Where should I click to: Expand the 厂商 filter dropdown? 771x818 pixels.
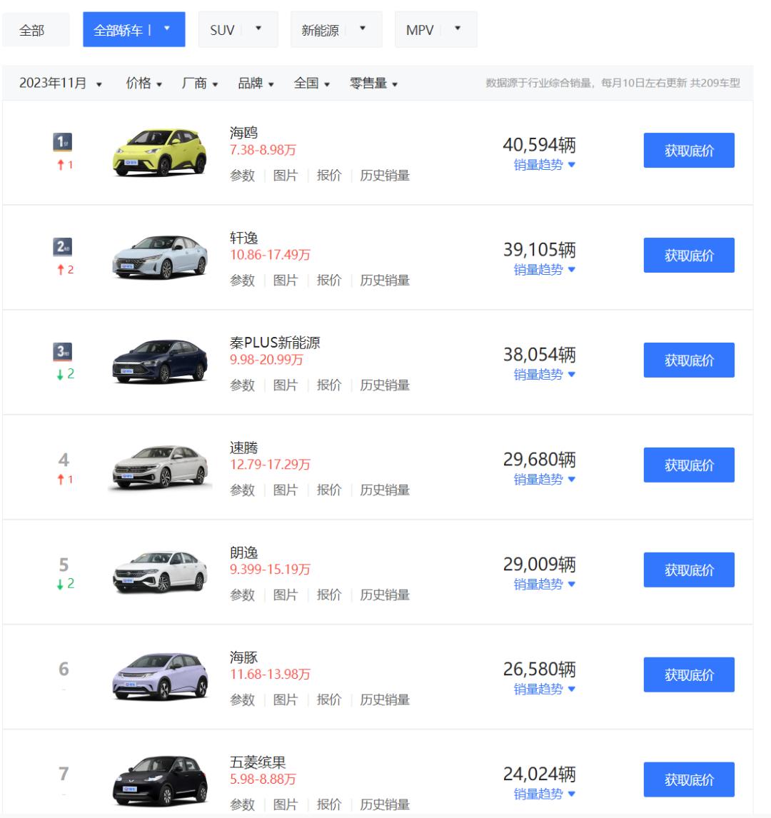pyautogui.click(x=200, y=84)
